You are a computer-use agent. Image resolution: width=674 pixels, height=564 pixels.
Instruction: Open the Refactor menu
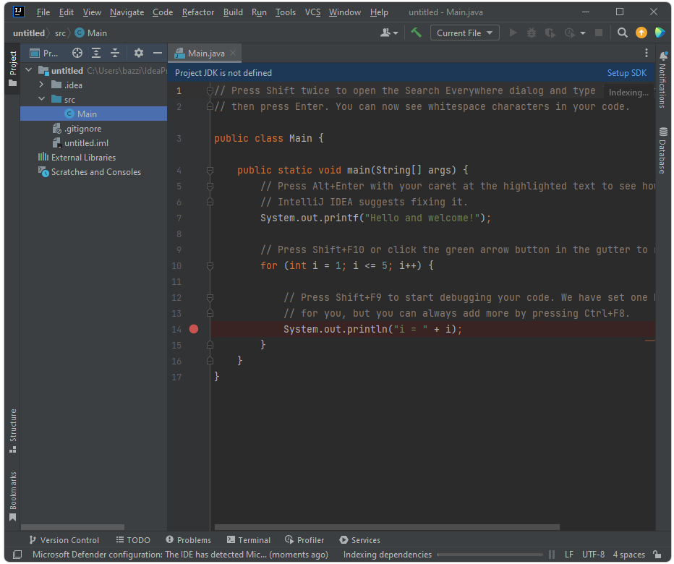click(197, 12)
